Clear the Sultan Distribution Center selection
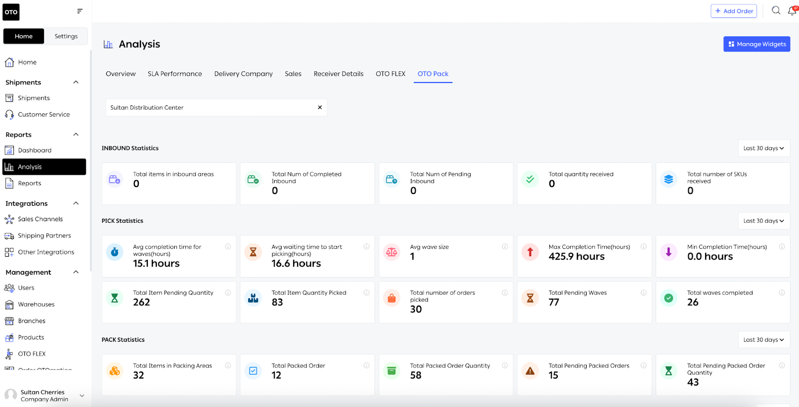The height and width of the screenshot is (407, 799). (320, 107)
